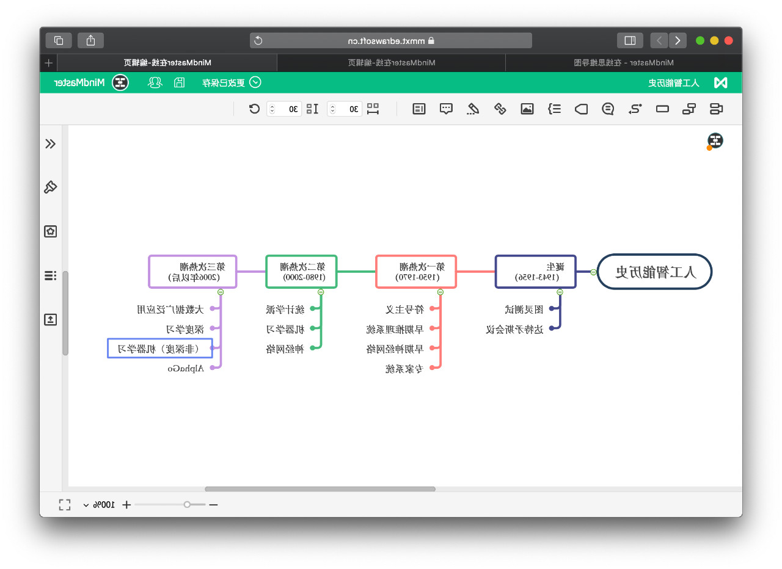Select the 第一次热潮 (1950-1970) node

click(415, 272)
